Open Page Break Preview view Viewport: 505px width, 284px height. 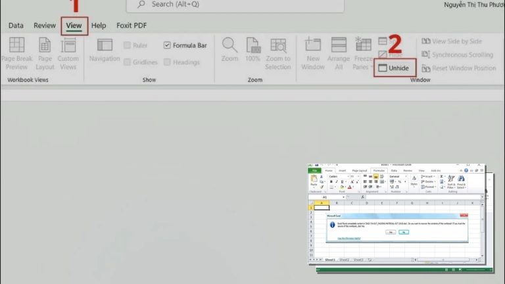16,54
